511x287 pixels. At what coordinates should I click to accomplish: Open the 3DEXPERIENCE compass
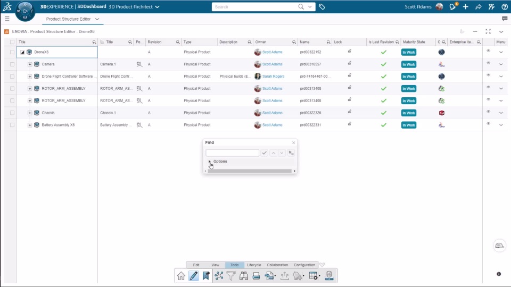25,11
